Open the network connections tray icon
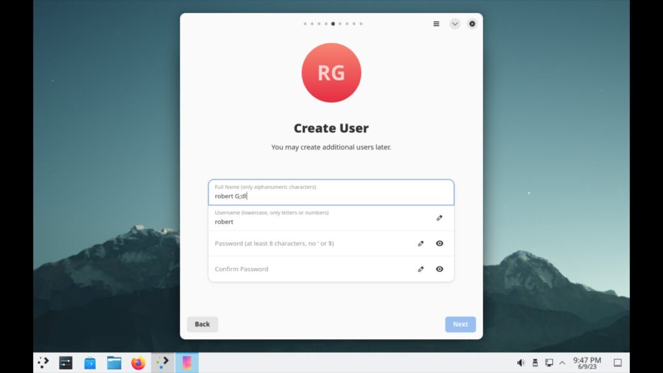663x373 pixels. tap(549, 363)
